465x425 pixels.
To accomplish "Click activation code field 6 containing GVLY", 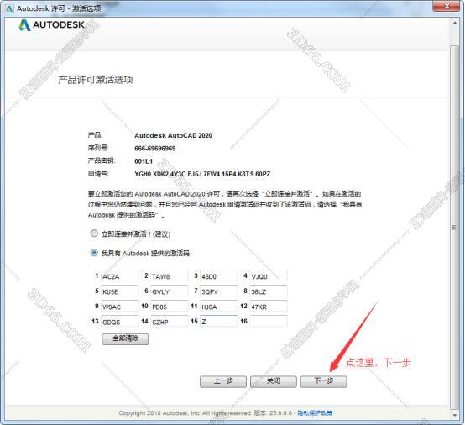I will click(x=170, y=291).
